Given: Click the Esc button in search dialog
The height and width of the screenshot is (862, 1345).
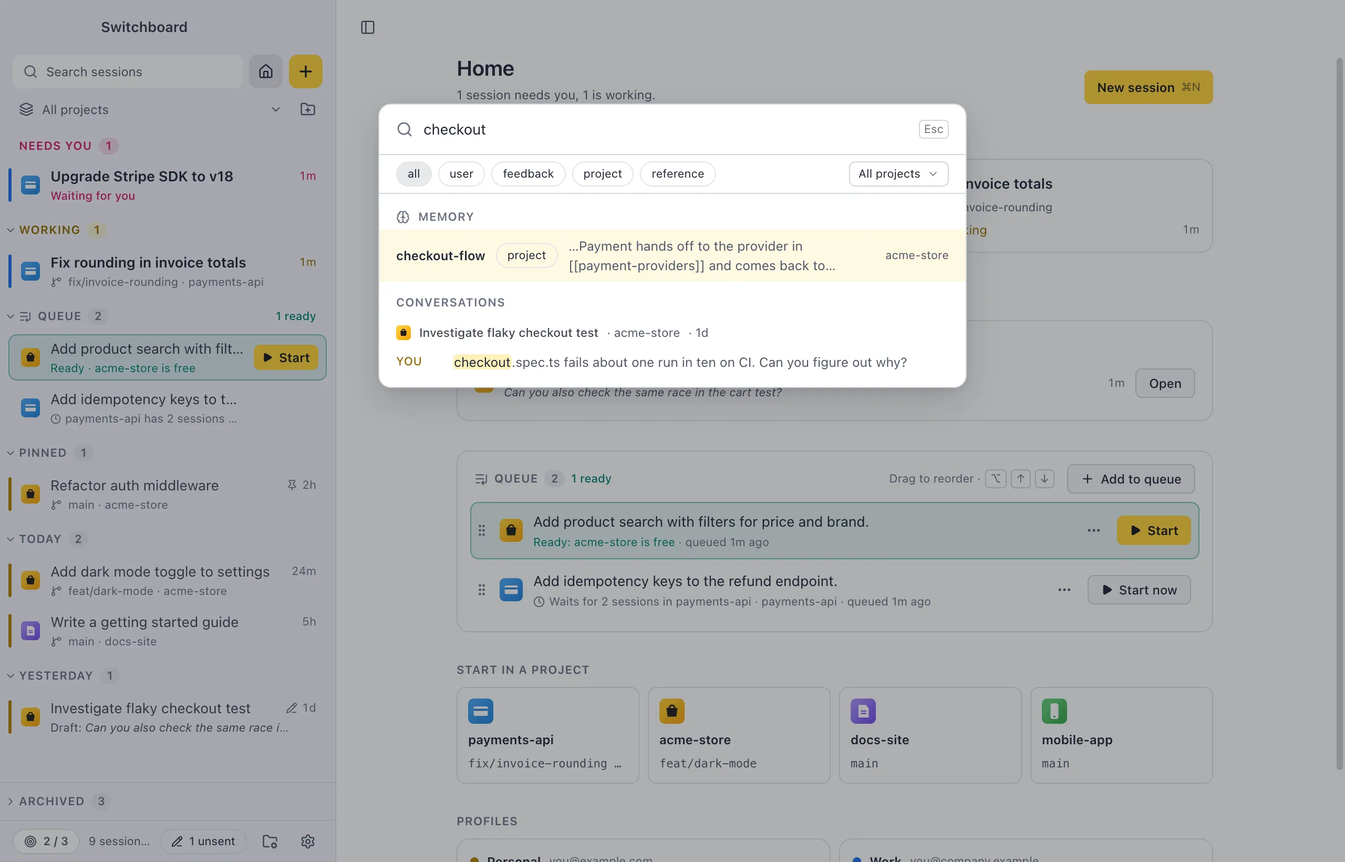Looking at the screenshot, I should (x=933, y=129).
